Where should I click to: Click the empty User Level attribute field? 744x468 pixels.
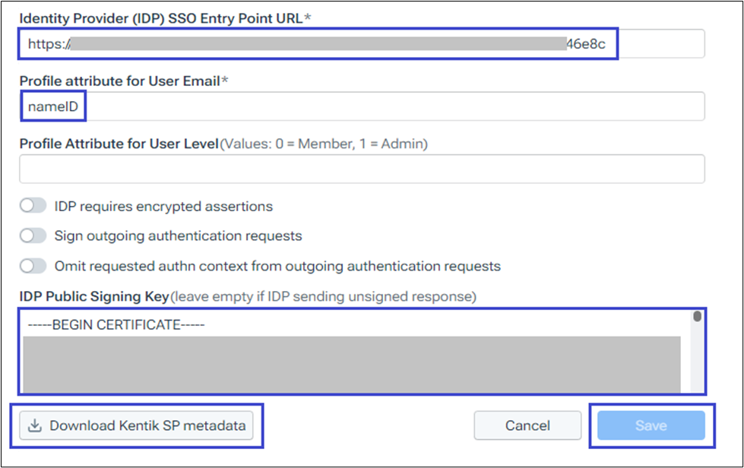[x=361, y=169]
